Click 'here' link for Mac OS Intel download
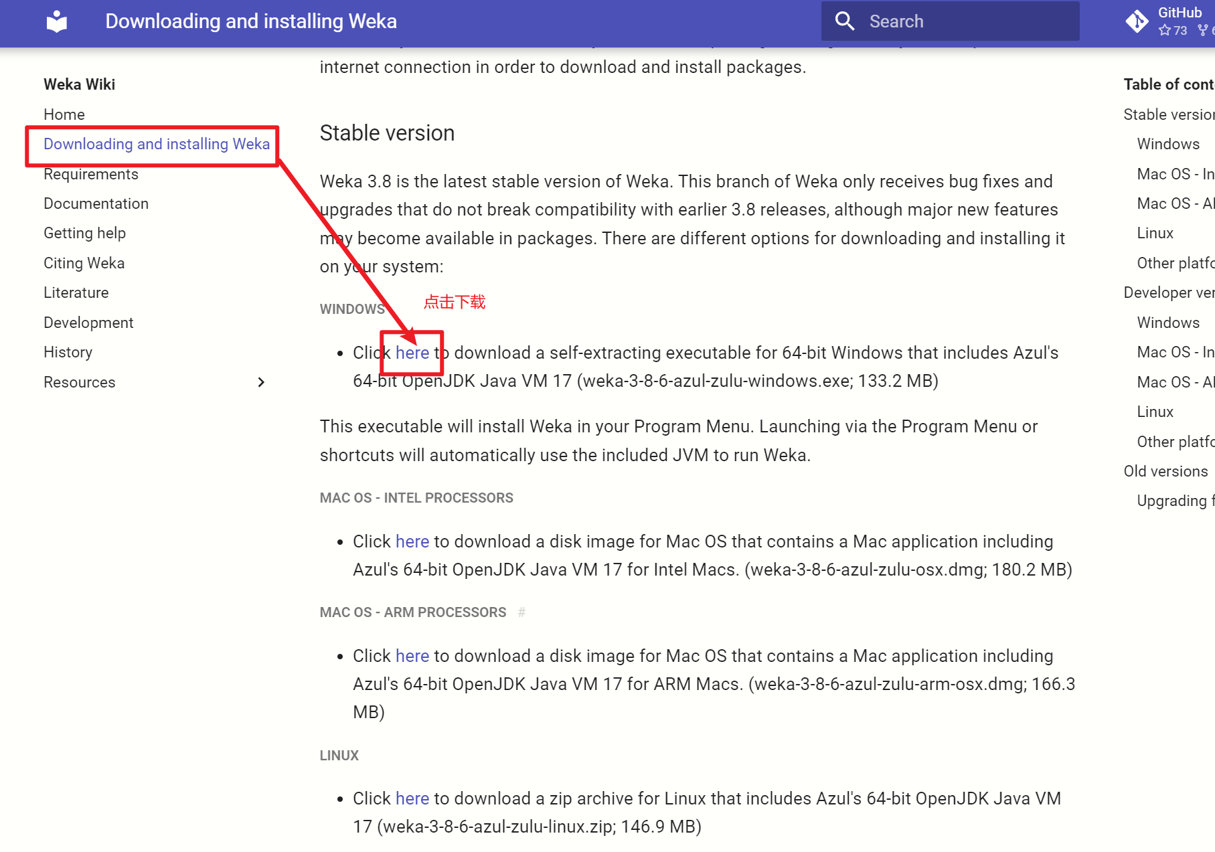 [x=412, y=541]
